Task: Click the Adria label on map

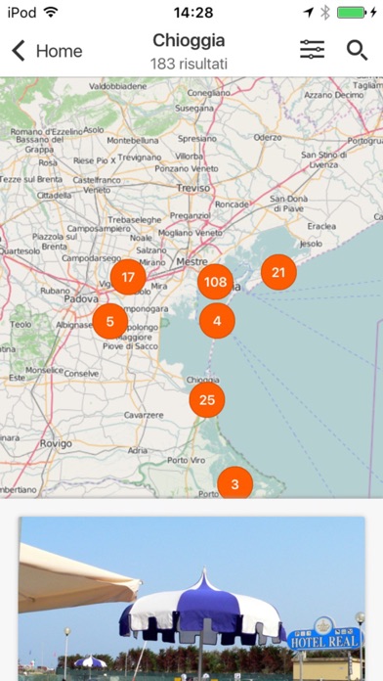Action: pos(138,451)
